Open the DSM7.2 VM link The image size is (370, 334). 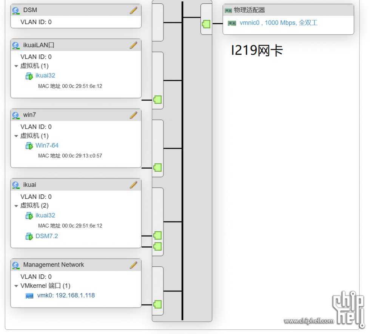pos(47,236)
